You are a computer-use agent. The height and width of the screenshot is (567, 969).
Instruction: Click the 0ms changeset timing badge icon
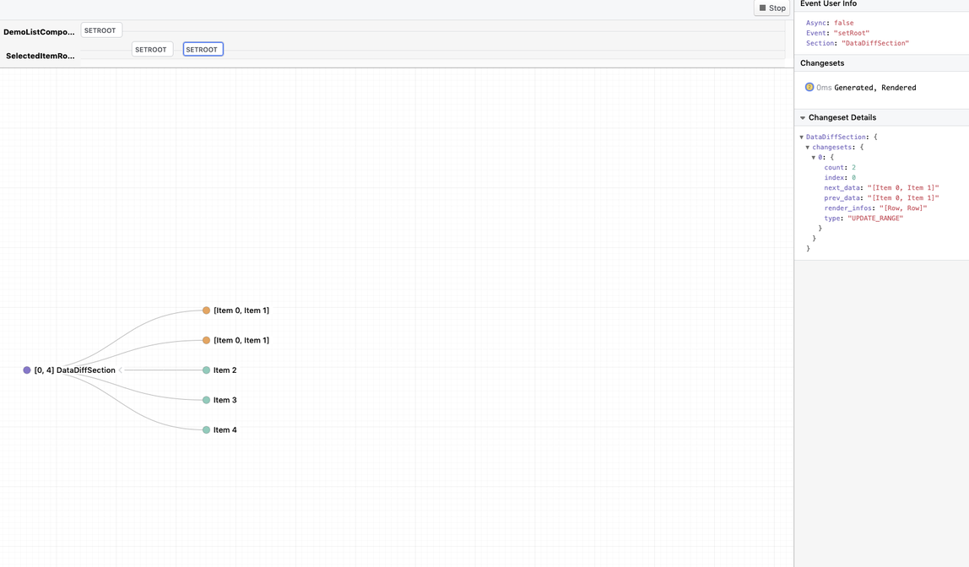809,88
